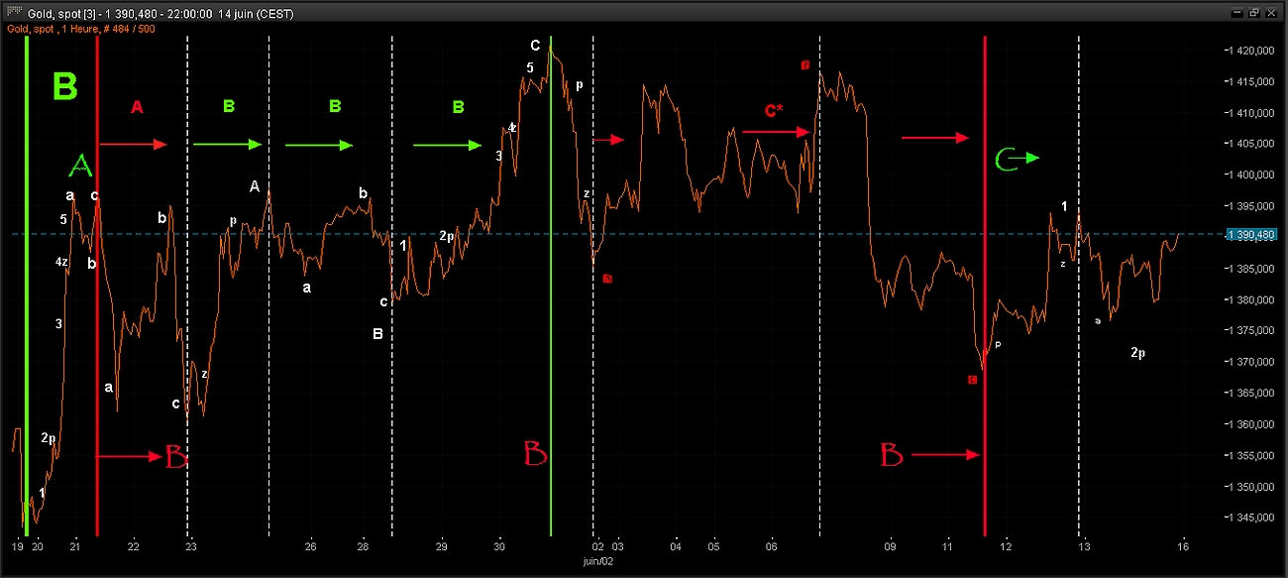Restore down the chart window
The image size is (1288, 578).
1253,13
